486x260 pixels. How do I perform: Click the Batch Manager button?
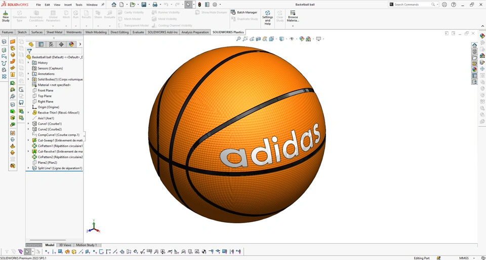[244, 12]
